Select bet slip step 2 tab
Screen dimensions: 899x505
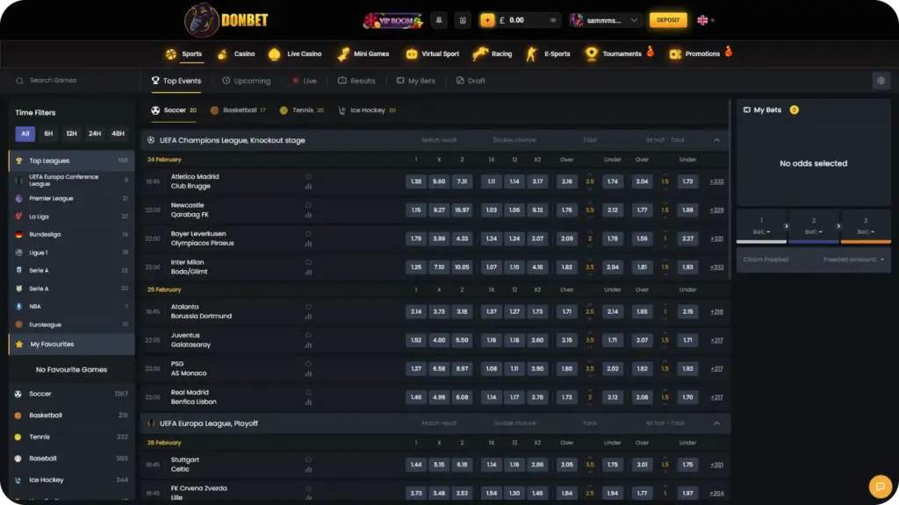click(814, 226)
